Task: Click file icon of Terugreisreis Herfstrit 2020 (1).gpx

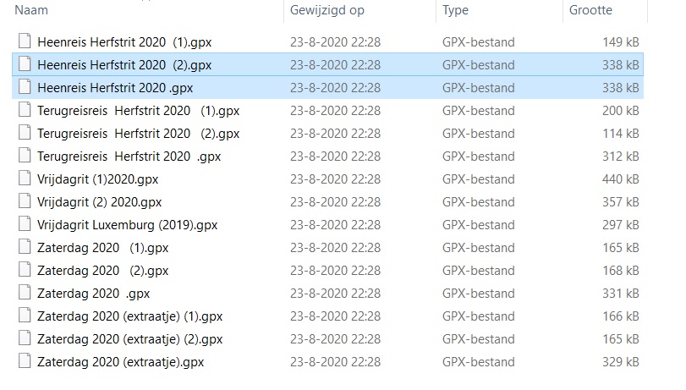Action: pos(25,109)
